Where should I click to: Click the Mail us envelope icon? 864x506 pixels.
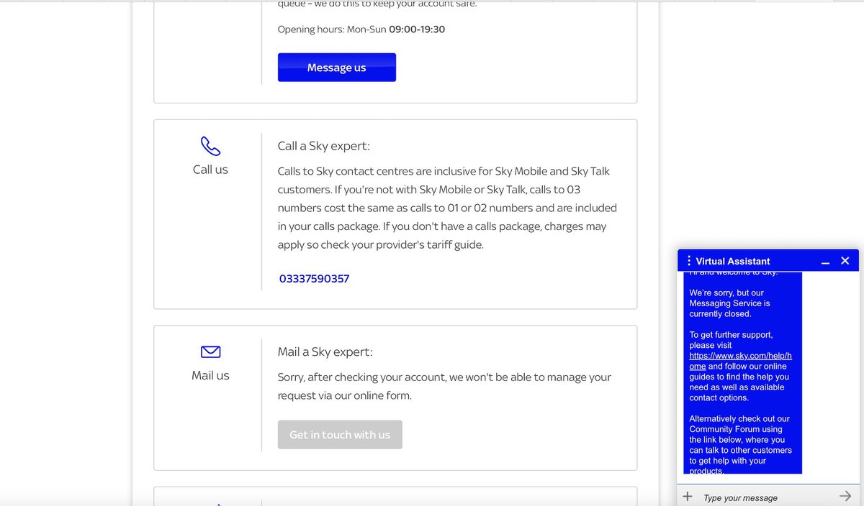210,351
